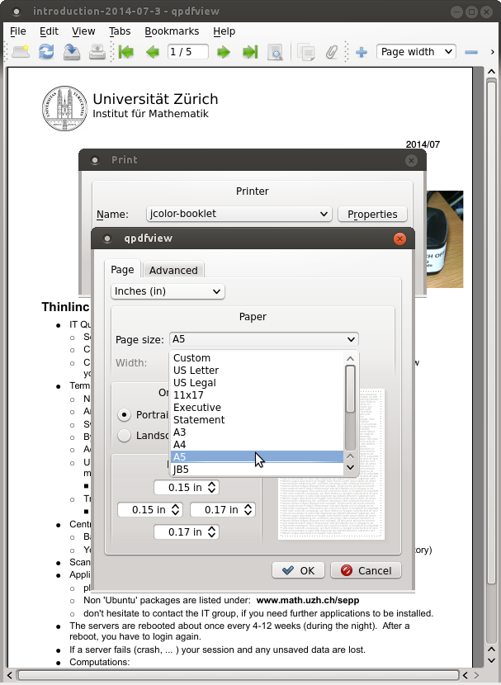Image resolution: width=501 pixels, height=685 pixels.
Task: Close the qpdfview page setup dialog
Action: 399,239
